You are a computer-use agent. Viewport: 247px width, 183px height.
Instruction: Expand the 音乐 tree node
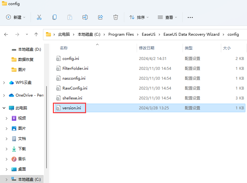[x=7, y=159]
